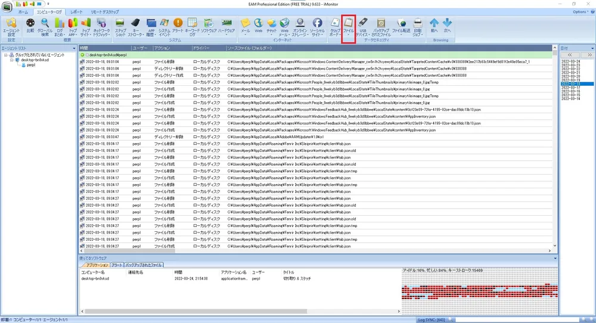Switch to bottom アラート tab
Viewport: 596px width, 323px height.
[x=117, y=265]
